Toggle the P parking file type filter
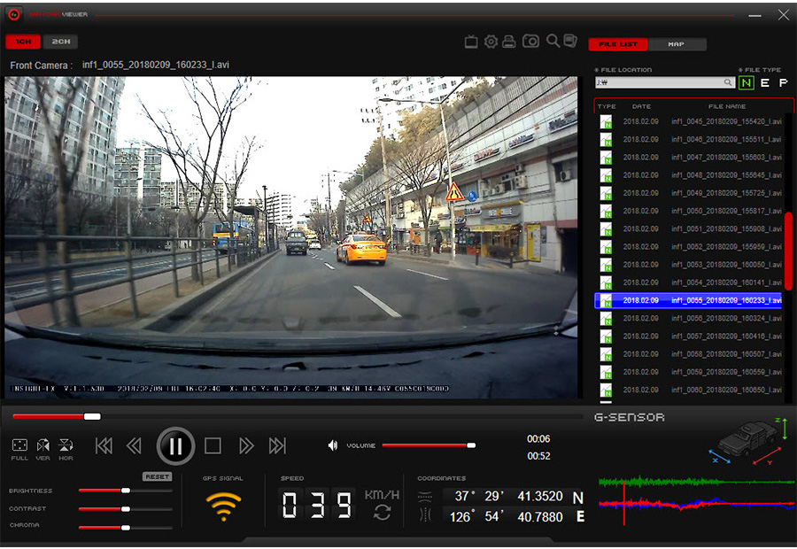The height and width of the screenshot is (549, 797). (783, 82)
